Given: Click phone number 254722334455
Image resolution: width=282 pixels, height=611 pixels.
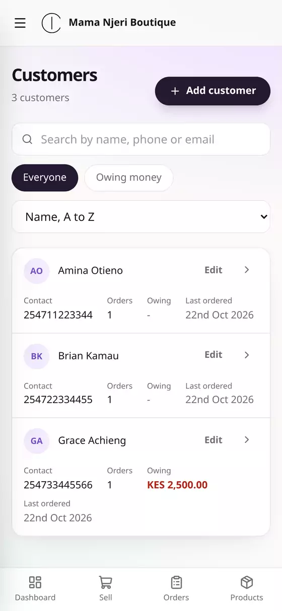Looking at the screenshot, I should coord(58,400).
